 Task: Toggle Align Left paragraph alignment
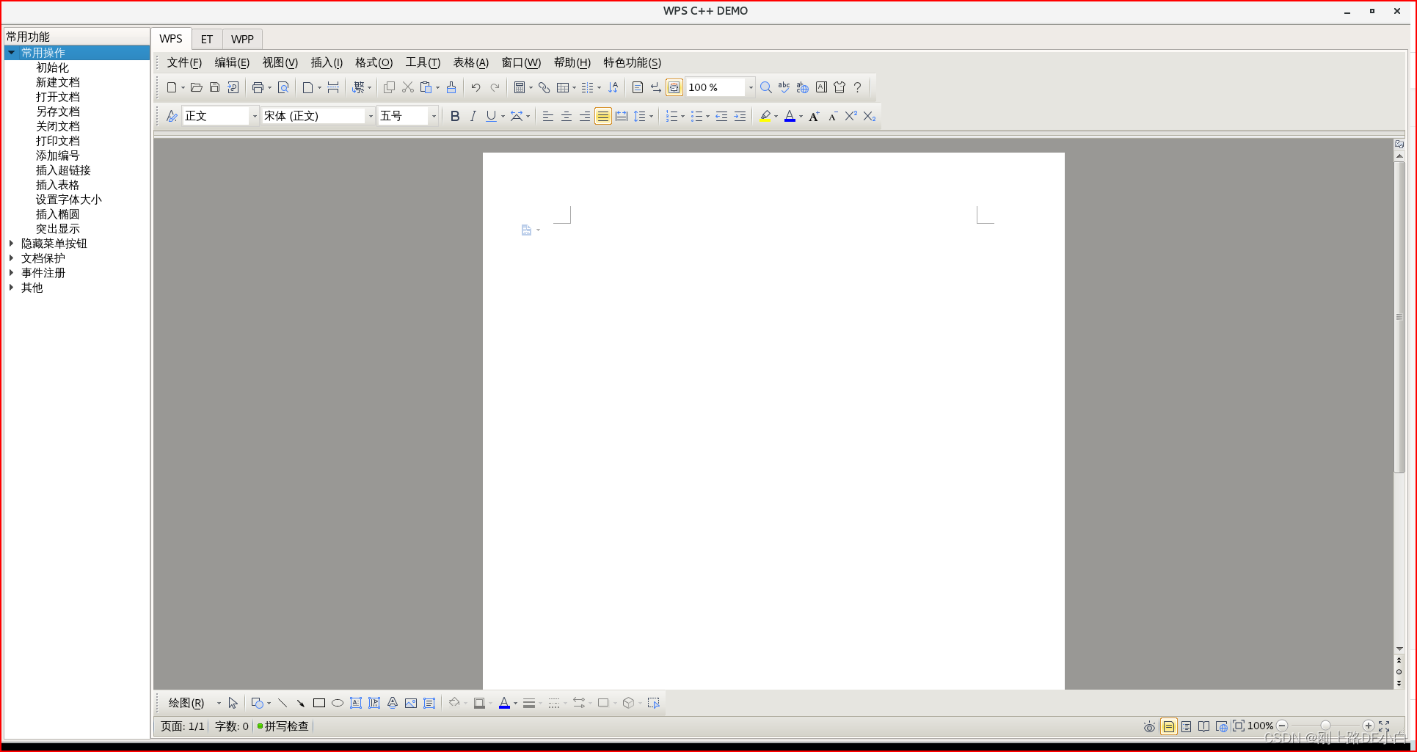pos(547,116)
